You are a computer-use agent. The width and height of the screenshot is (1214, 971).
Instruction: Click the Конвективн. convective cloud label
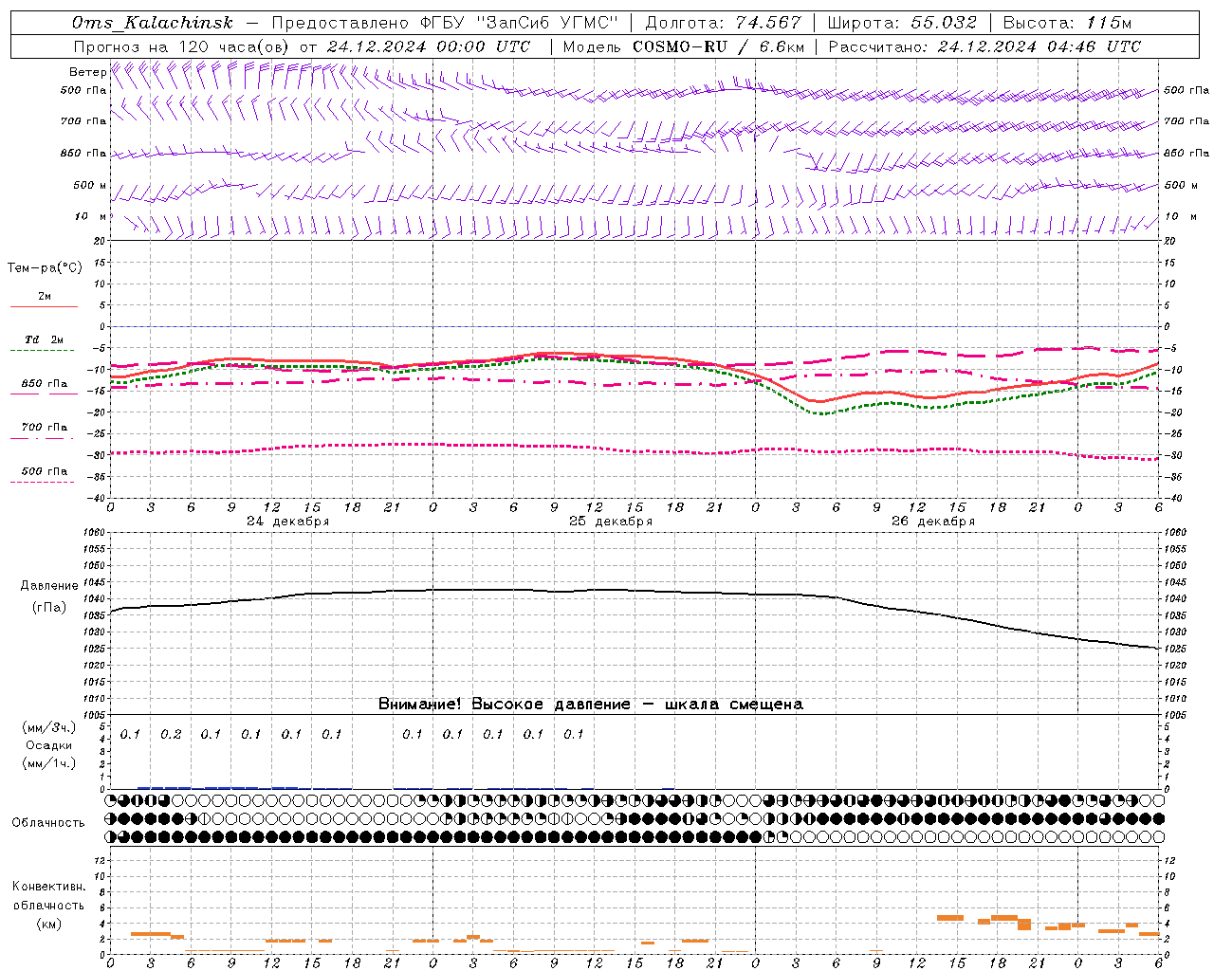(49, 886)
